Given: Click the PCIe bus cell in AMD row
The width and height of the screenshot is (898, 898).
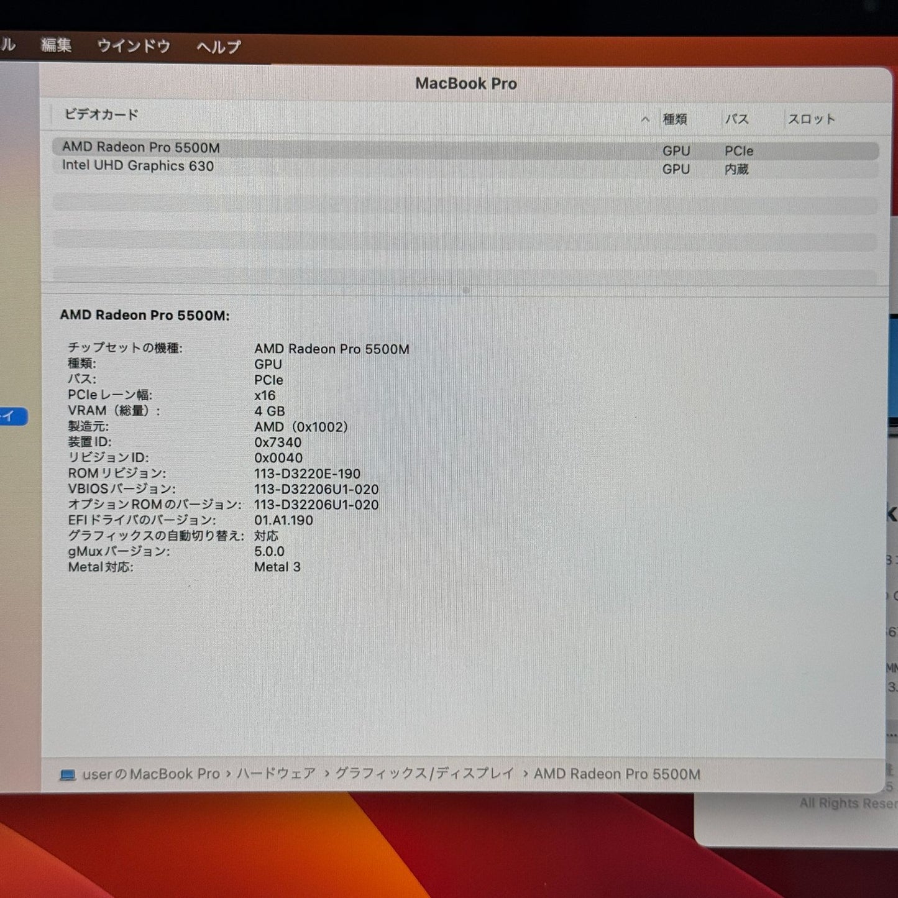Looking at the screenshot, I should (x=739, y=151).
